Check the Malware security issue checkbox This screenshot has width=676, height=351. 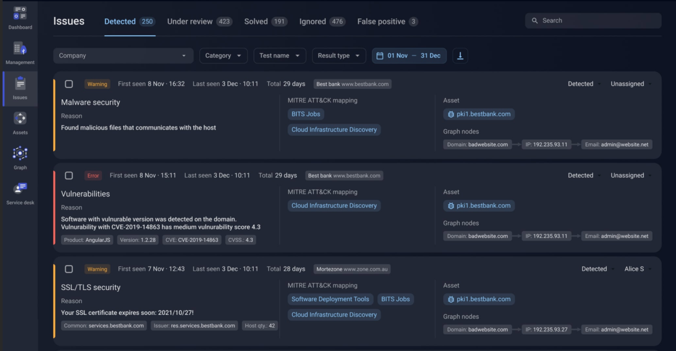69,84
